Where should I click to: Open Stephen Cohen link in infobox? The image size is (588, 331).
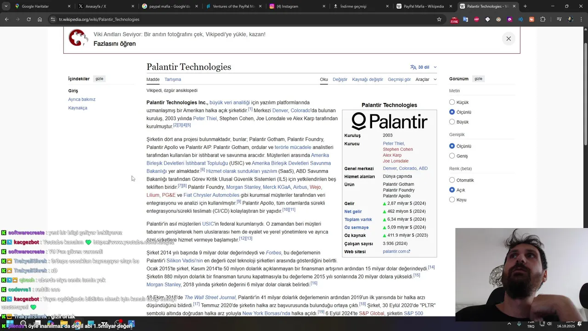[x=398, y=149]
